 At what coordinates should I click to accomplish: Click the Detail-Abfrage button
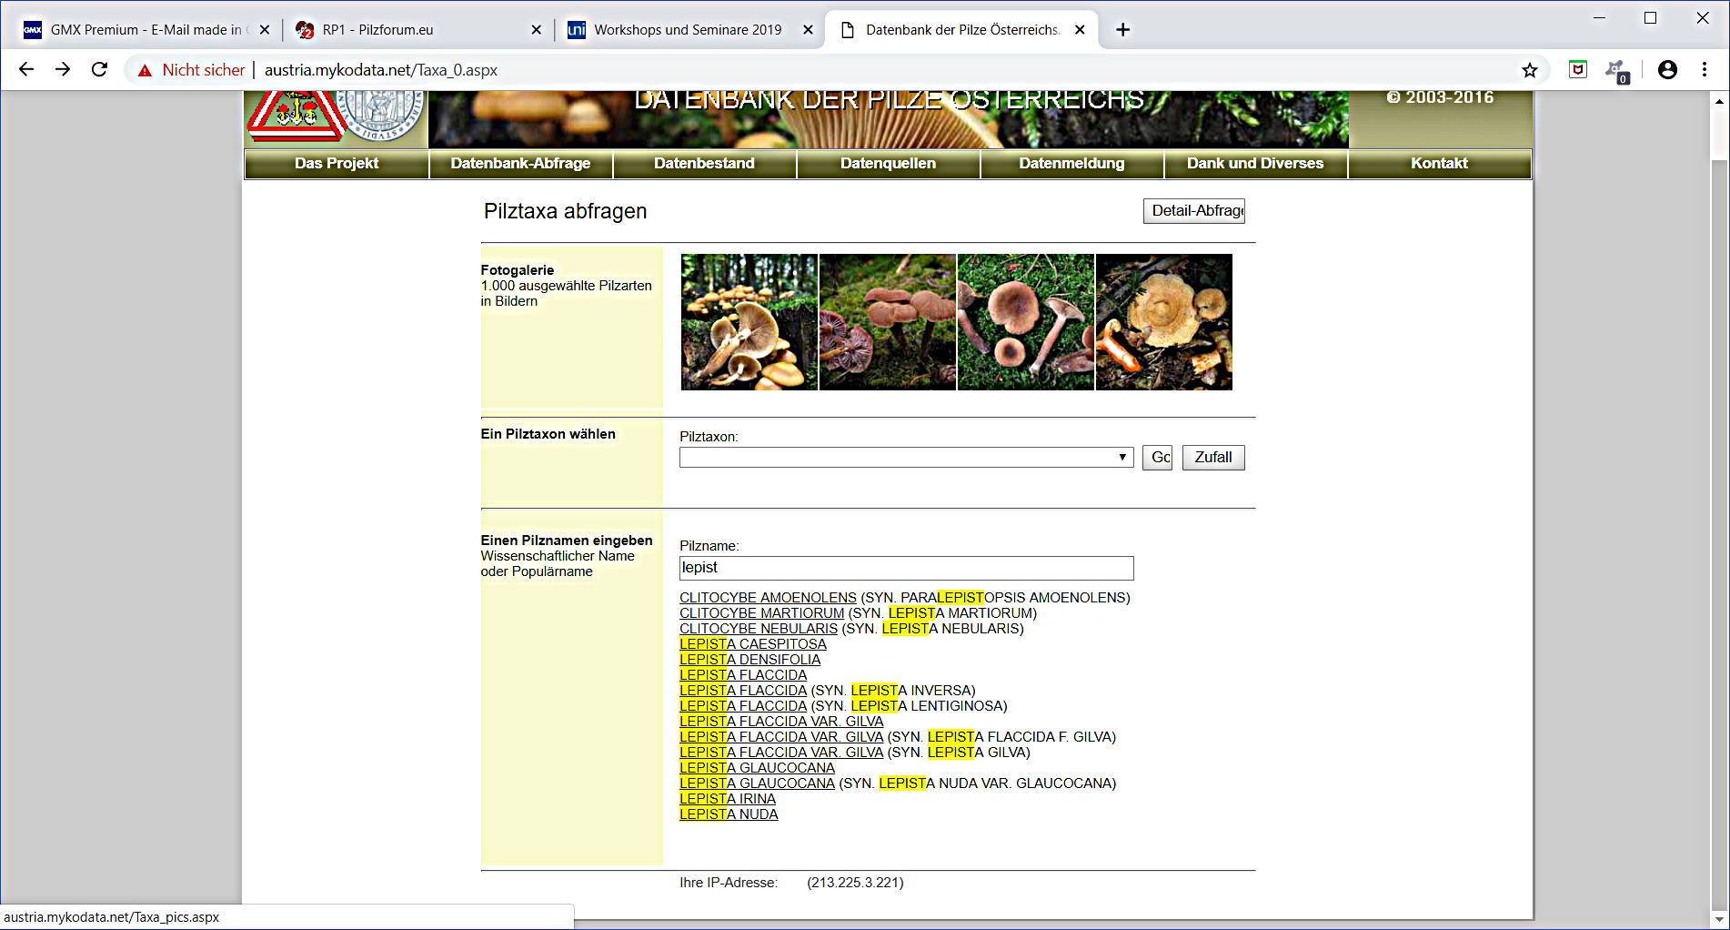pos(1193,211)
